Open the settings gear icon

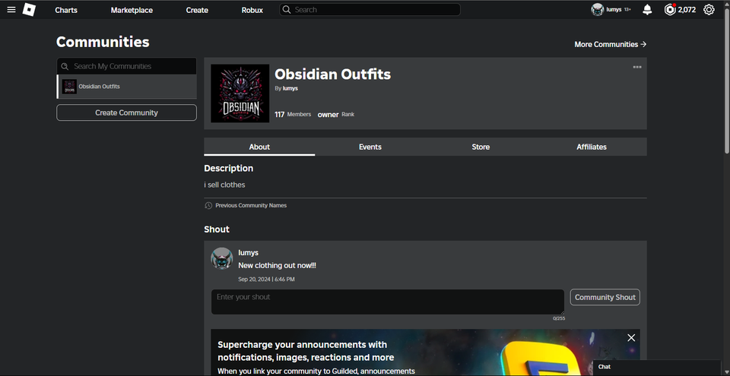(709, 10)
